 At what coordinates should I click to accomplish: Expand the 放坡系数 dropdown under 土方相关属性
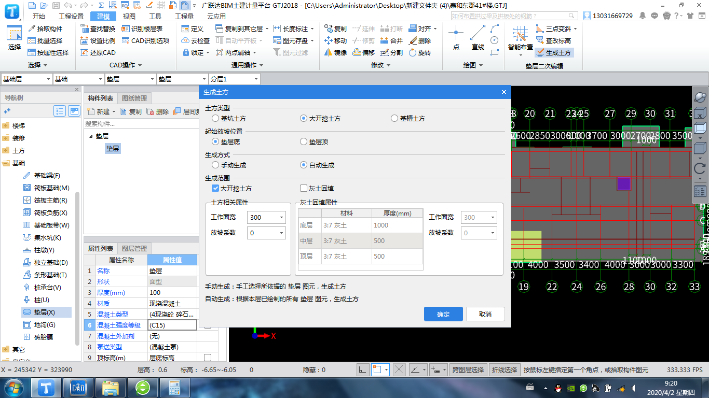282,233
